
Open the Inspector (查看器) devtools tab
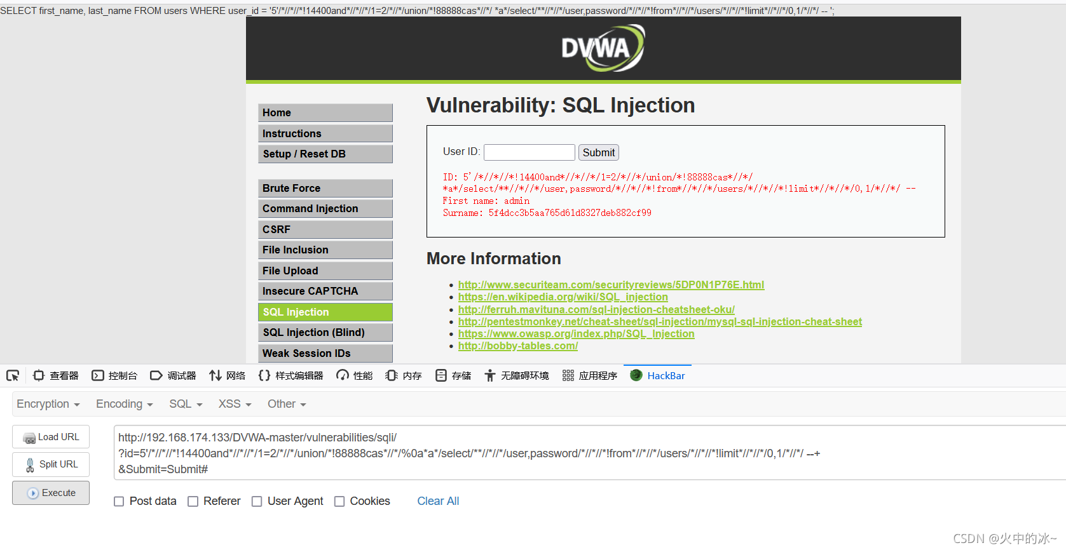coord(56,375)
